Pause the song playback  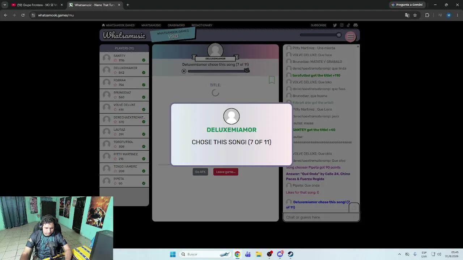click(184, 71)
